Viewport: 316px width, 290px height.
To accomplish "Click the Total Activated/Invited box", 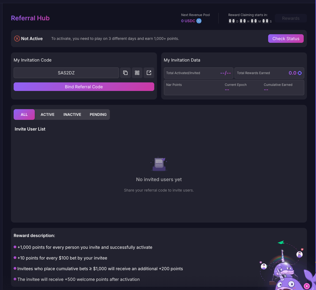I will pos(198,73).
